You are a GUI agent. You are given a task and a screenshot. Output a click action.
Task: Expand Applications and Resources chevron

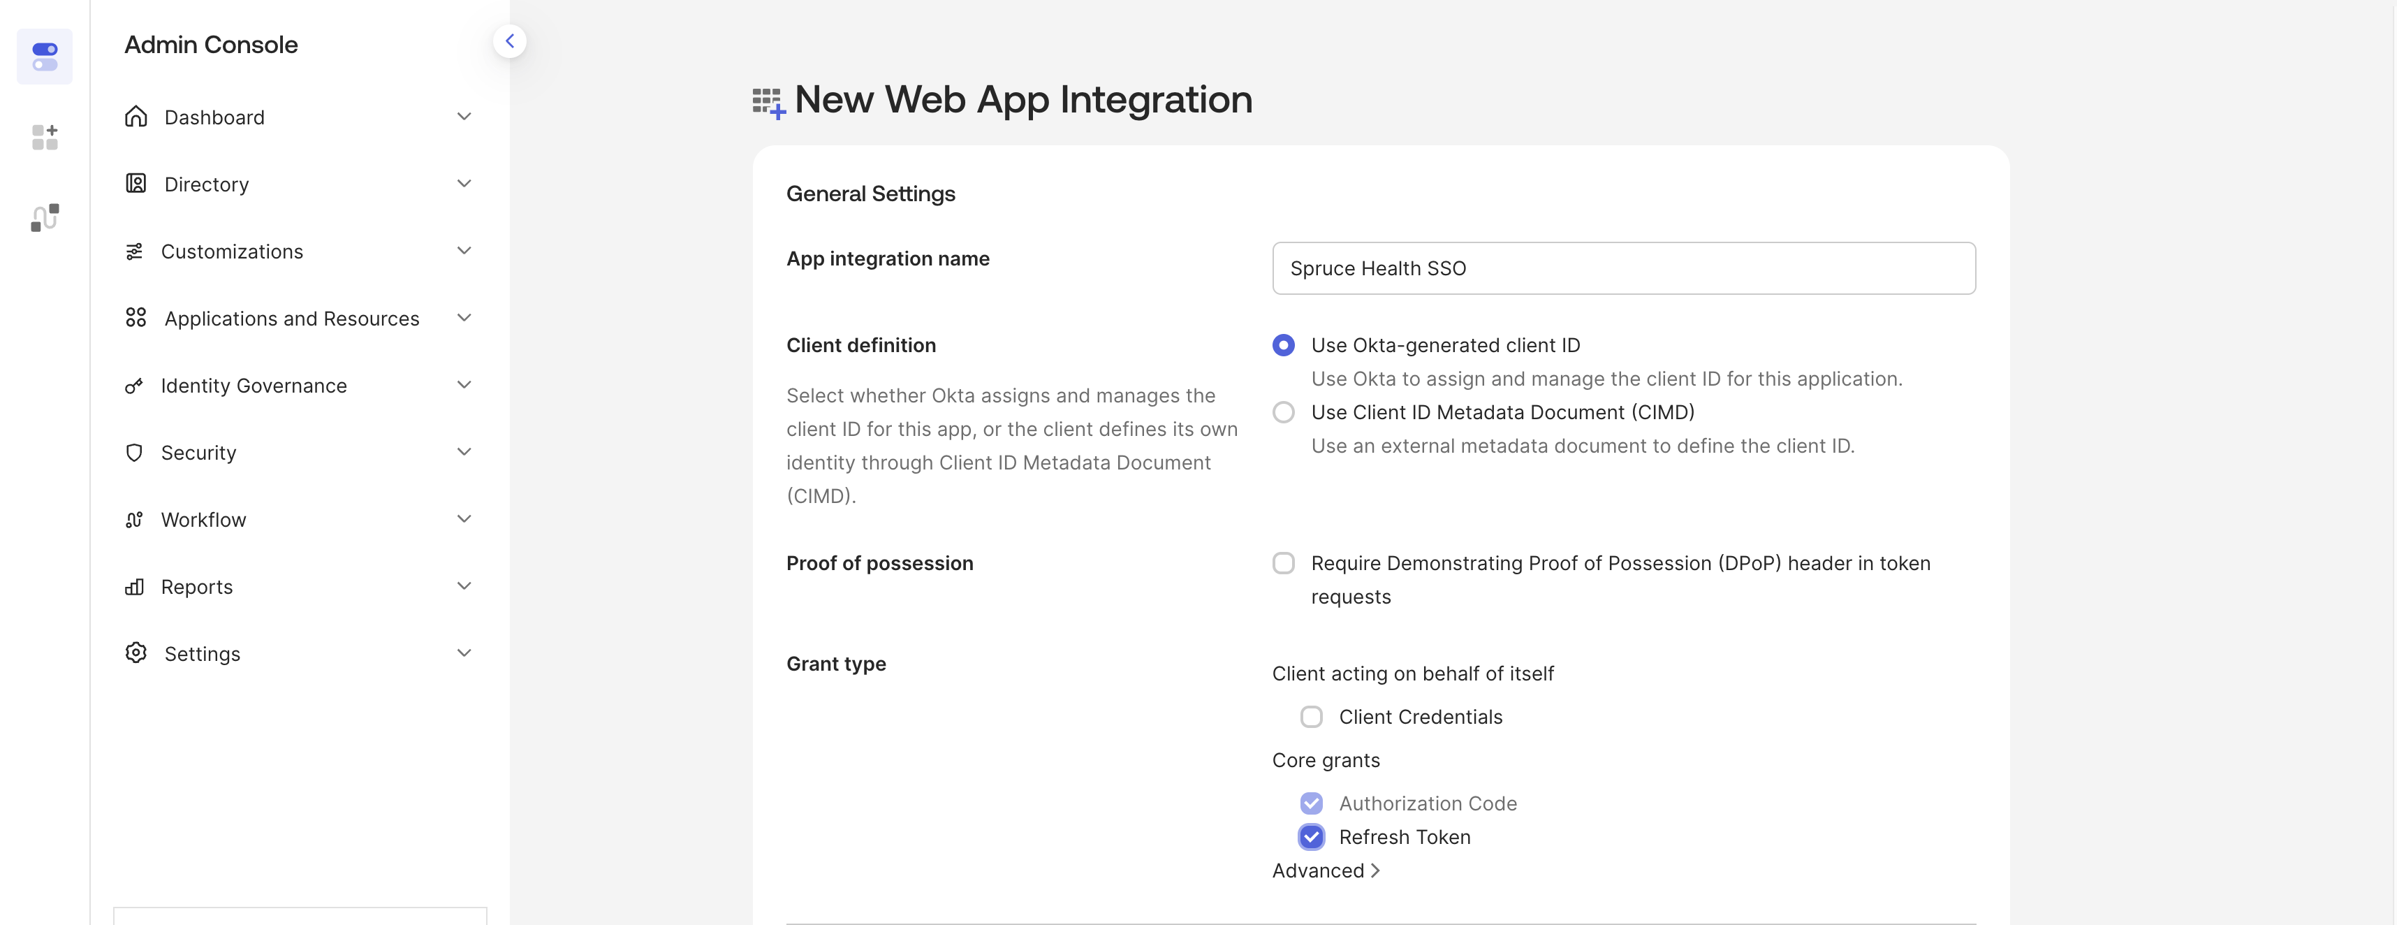click(464, 317)
